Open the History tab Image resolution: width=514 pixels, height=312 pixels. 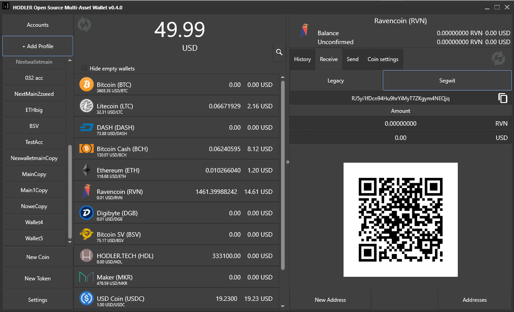(302, 59)
